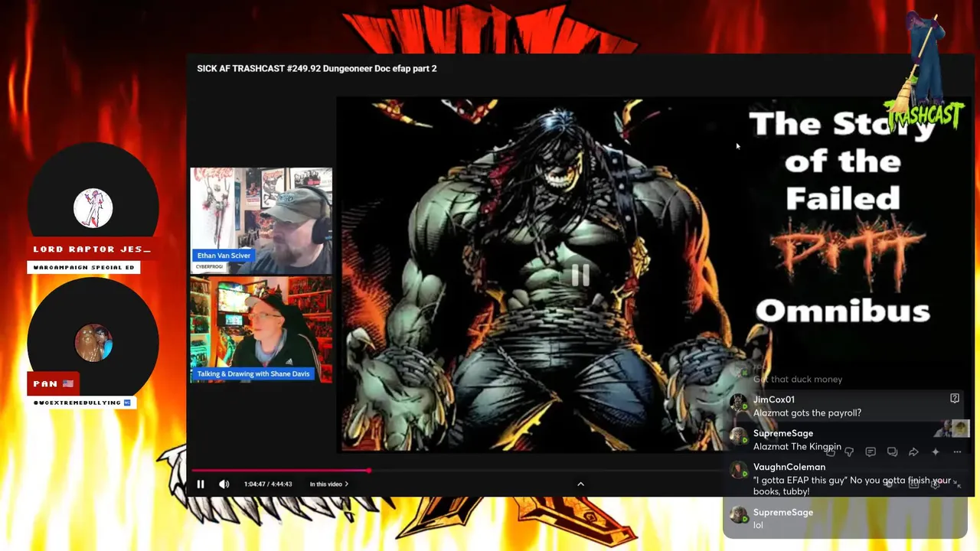Pause the video with the player pause button

point(201,484)
